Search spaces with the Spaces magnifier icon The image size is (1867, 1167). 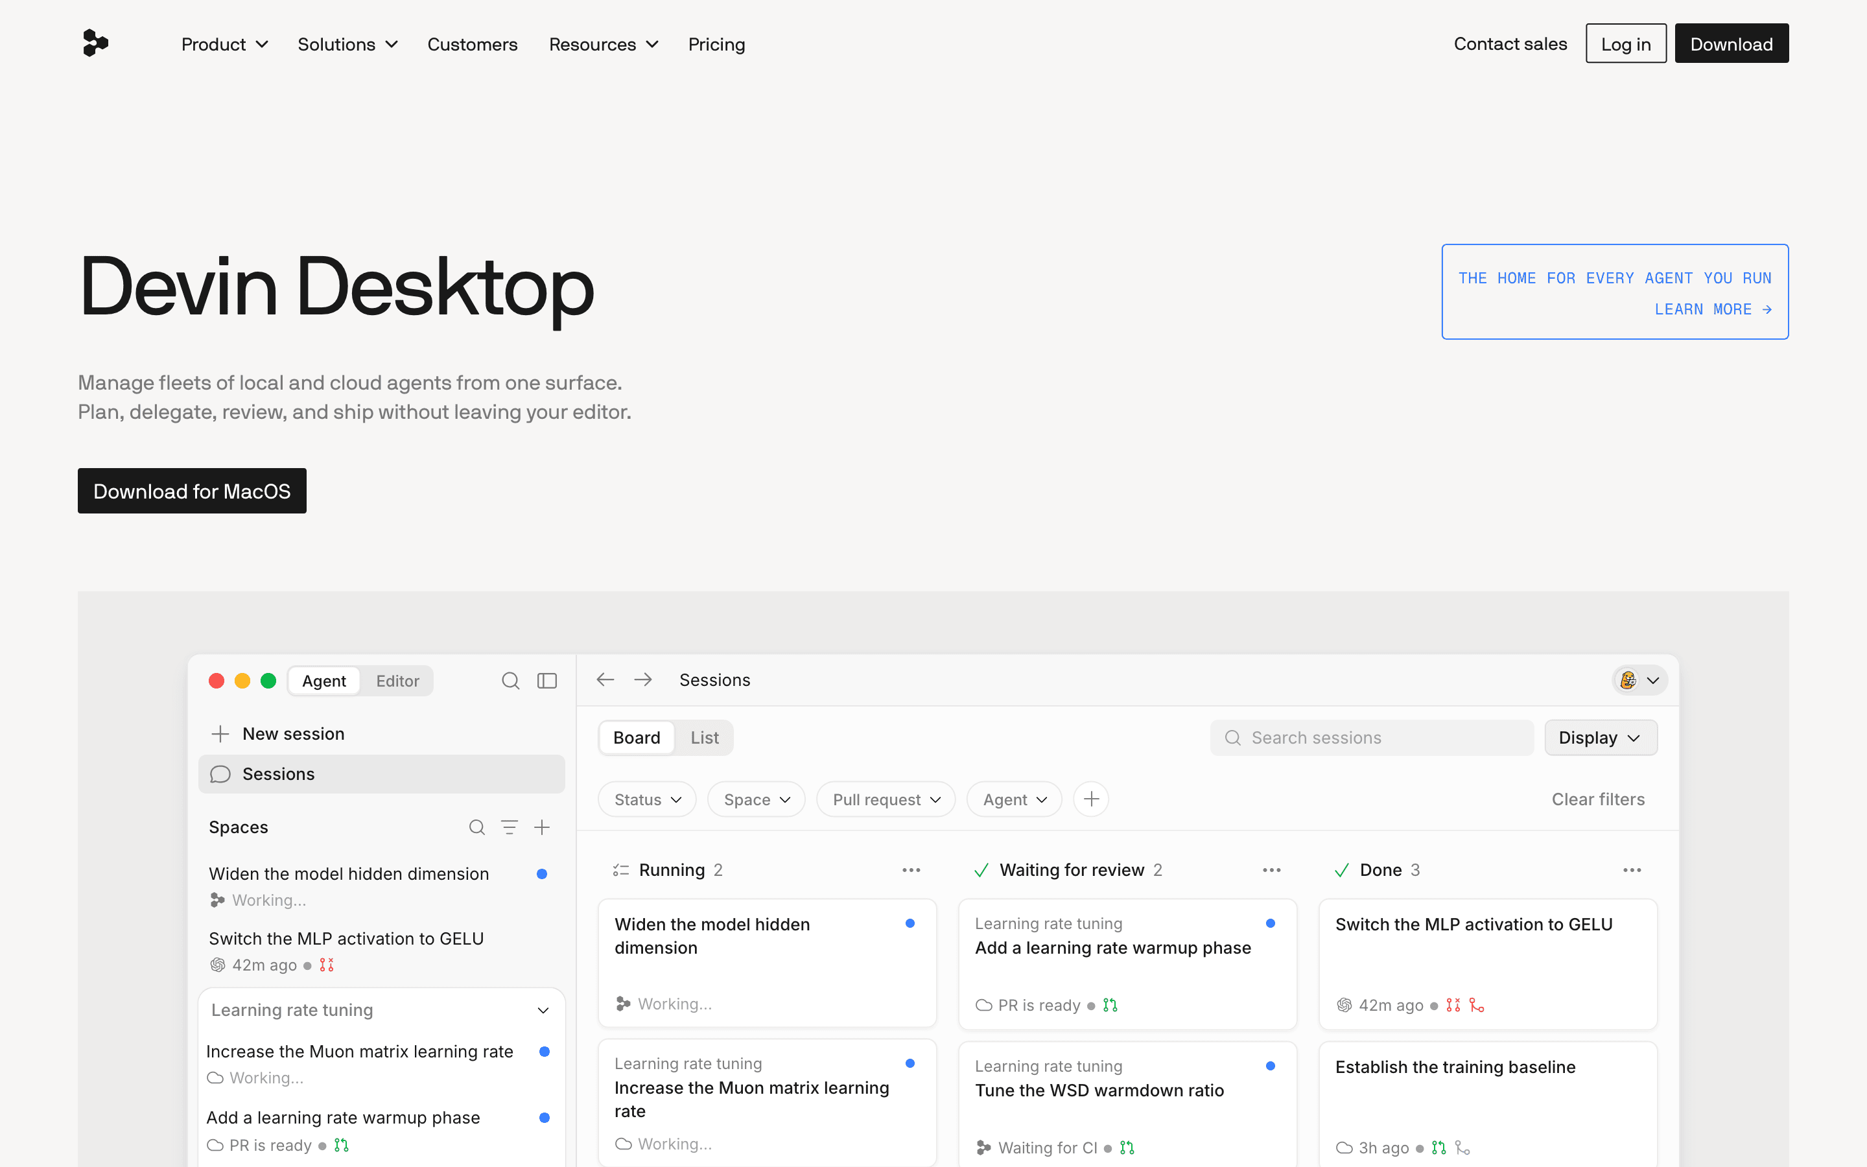(476, 827)
